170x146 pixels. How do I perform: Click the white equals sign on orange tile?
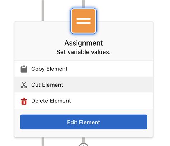click(x=84, y=21)
